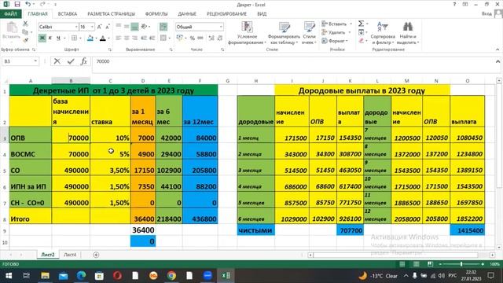
Task: Click the center horizontally icon
Action: [x=127, y=39]
